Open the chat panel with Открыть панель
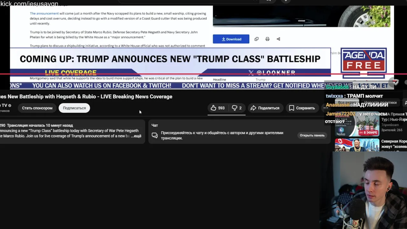 pyautogui.click(x=312, y=135)
